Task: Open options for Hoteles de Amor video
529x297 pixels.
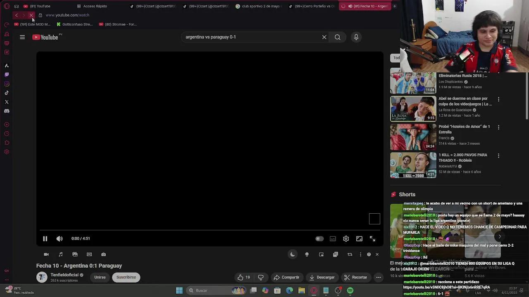Action: coord(498,127)
